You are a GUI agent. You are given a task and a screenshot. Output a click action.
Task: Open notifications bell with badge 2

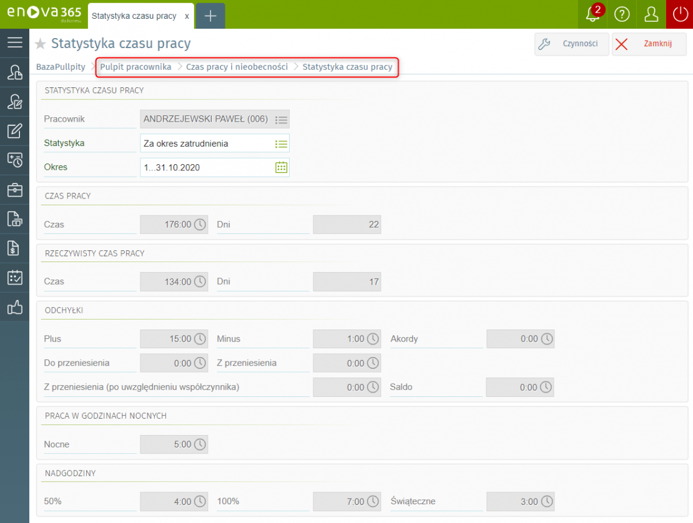tap(592, 14)
